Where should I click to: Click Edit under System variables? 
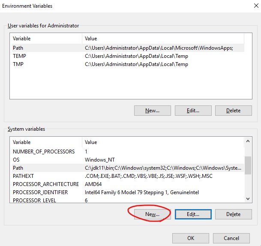193,214
